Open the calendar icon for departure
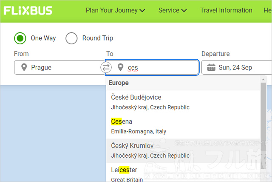The width and height of the screenshot is (272, 182). tap(211, 67)
